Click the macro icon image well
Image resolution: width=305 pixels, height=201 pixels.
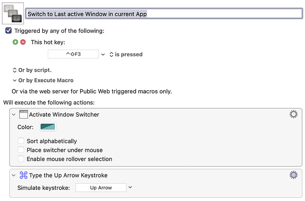tap(13, 13)
